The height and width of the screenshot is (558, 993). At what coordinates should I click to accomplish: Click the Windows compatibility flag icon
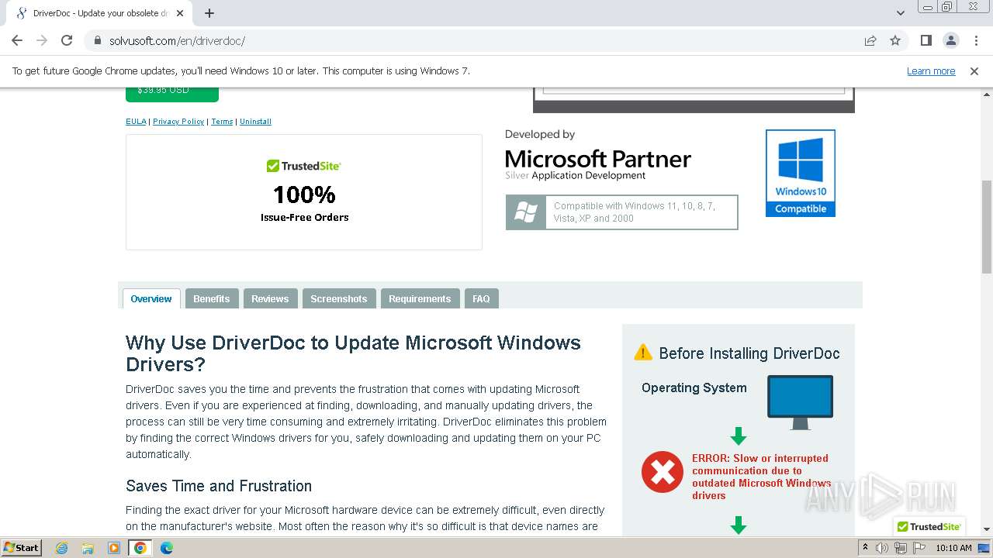[x=526, y=212]
